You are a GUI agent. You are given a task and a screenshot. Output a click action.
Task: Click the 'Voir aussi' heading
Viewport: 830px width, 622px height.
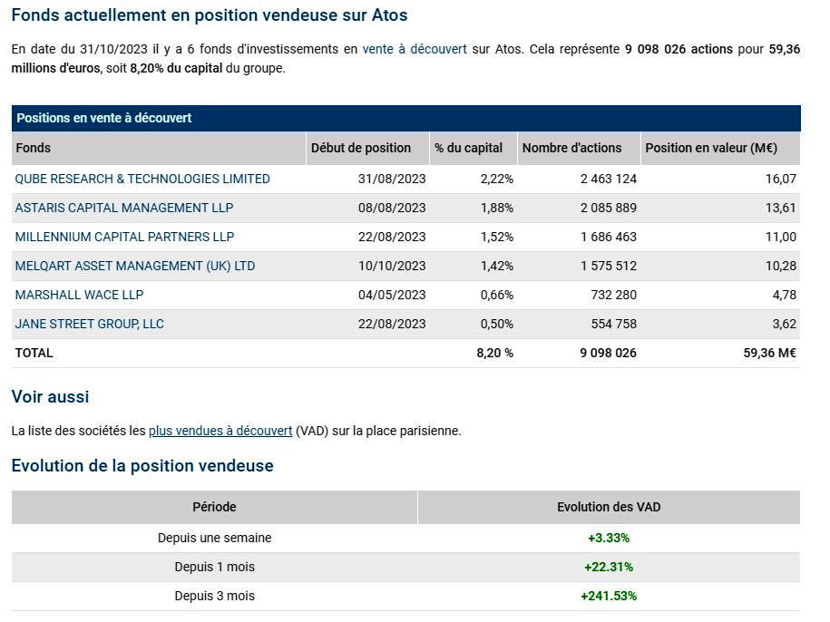[50, 397]
